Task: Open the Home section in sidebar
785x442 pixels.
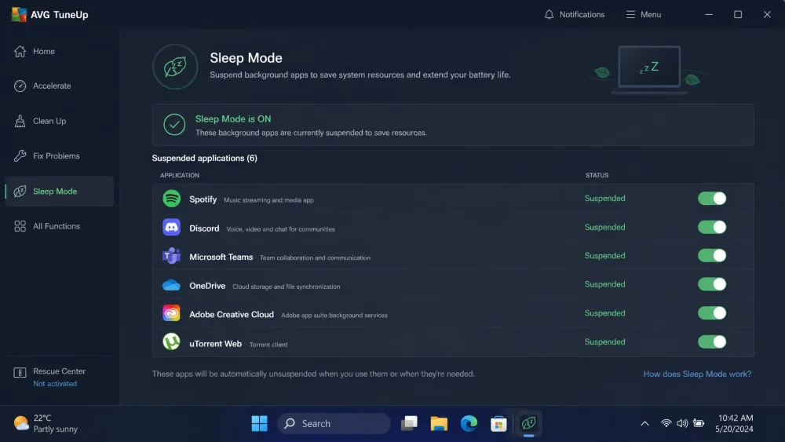Action: pos(59,51)
